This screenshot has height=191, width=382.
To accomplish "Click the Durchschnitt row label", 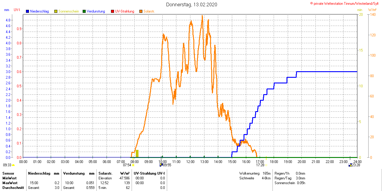I will (13, 188).
